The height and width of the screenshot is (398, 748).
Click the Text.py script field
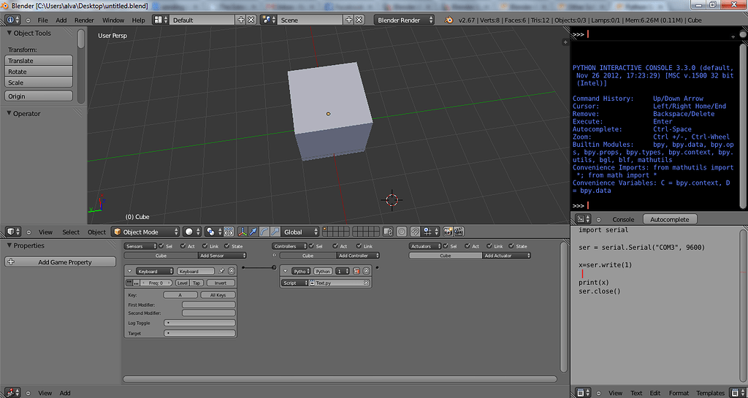[x=339, y=283]
